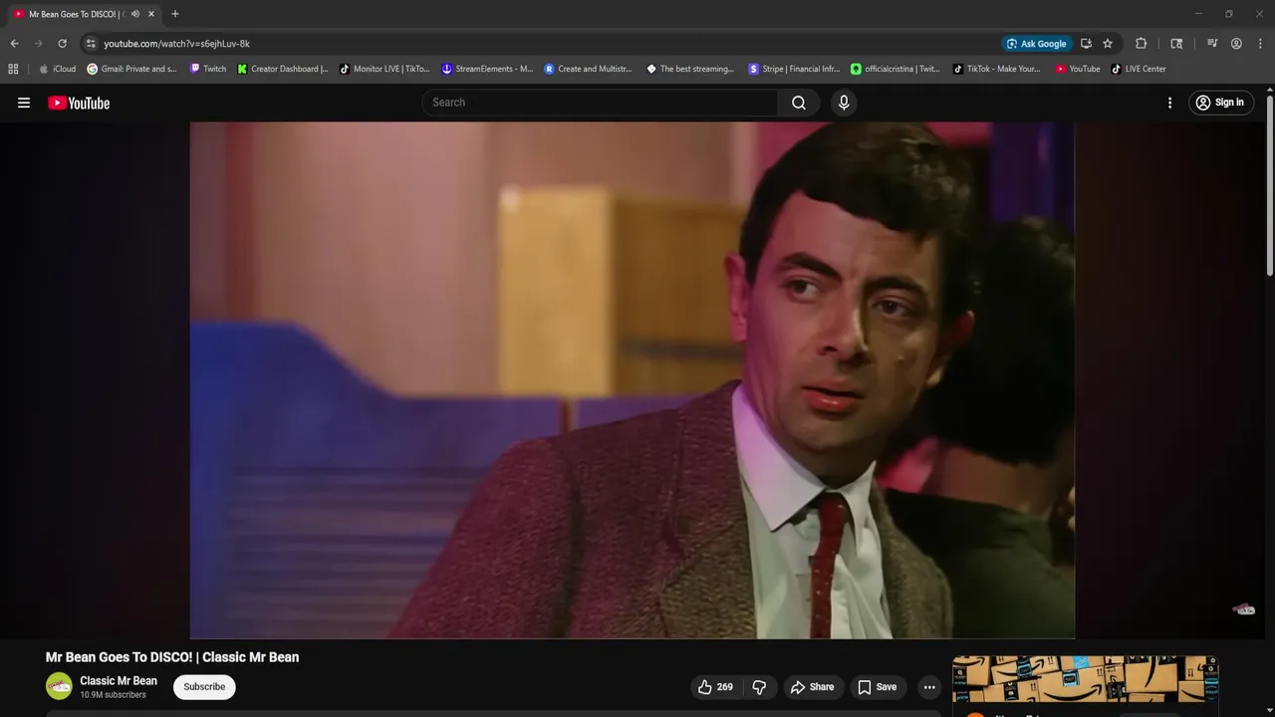This screenshot has width=1275, height=717.
Task: Close the Mr Bean tab
Action: 151,14
